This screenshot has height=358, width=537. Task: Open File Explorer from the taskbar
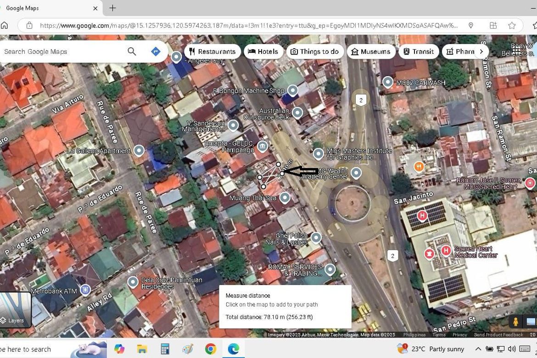(x=142, y=349)
